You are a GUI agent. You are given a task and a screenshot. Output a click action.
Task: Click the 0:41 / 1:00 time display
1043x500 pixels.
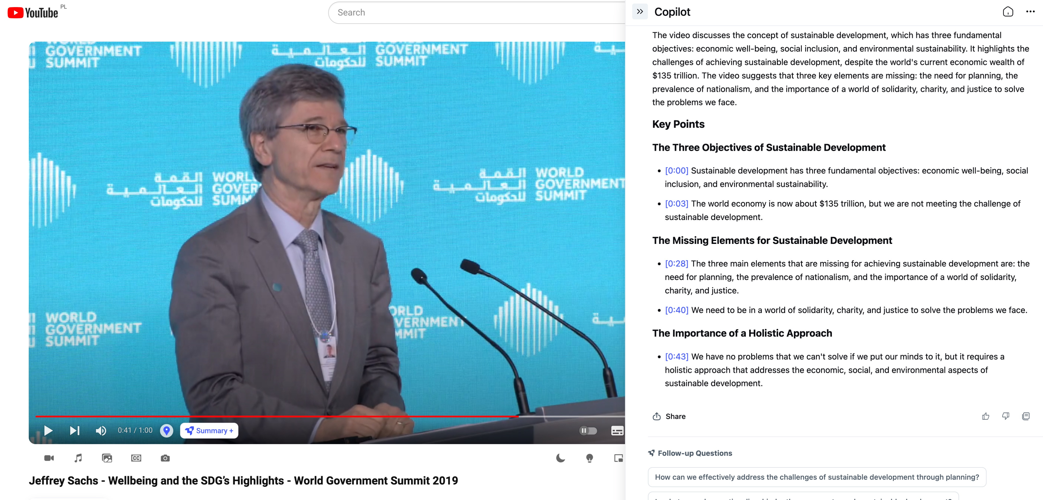(135, 430)
